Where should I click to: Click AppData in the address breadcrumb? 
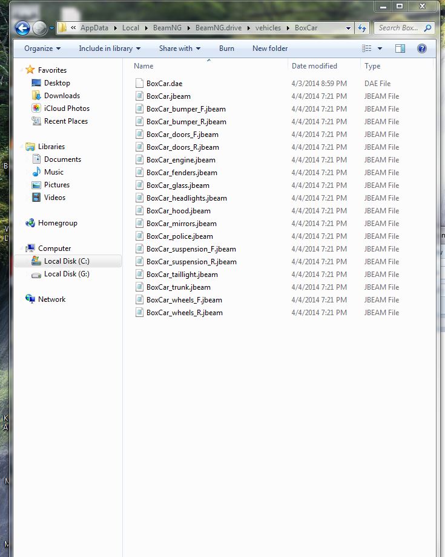[x=94, y=28]
